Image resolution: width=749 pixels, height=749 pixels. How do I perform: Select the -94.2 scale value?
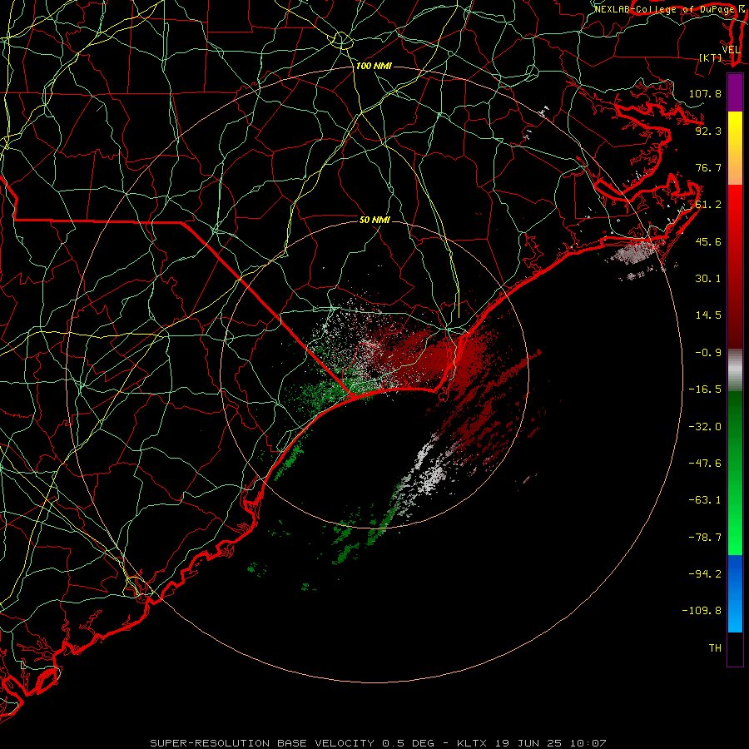pos(705,574)
